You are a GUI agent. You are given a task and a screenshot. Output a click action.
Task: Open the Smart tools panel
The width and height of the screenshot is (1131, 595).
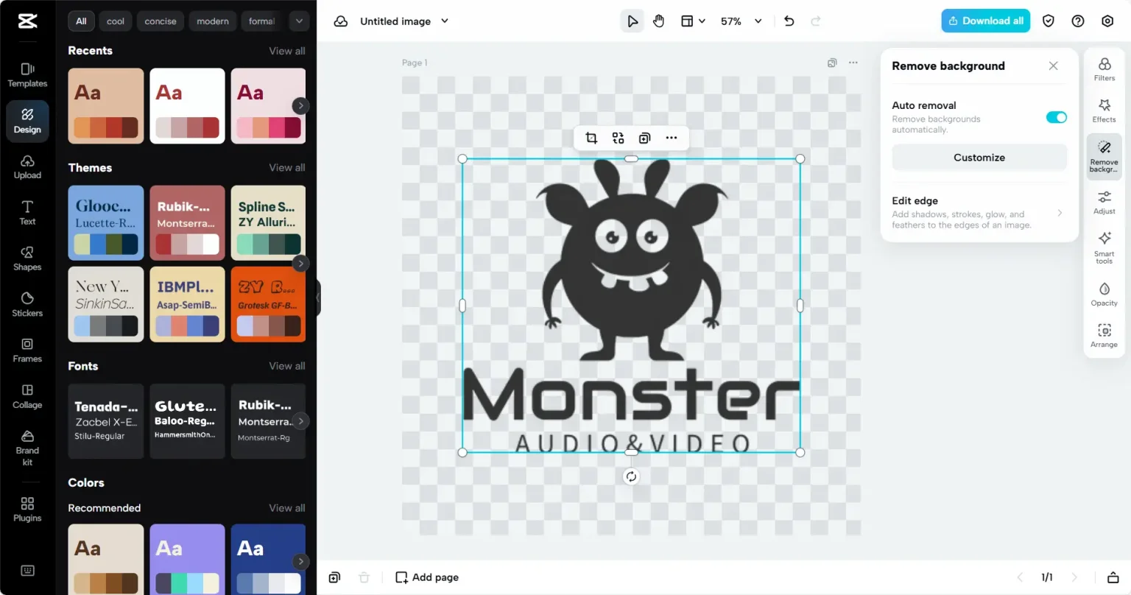click(1104, 247)
